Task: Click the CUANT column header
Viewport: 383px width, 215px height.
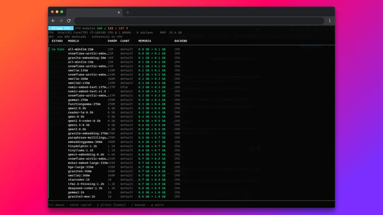Action: [x=125, y=41]
